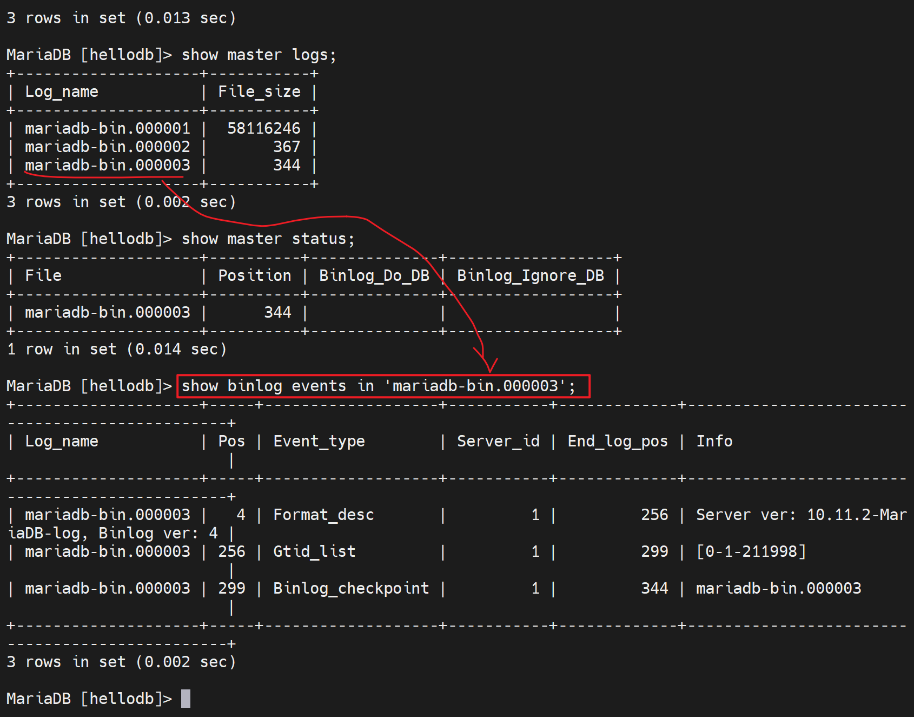Click the Binlog_Do_DB column header
Screen dimensions: 914x717
(374, 276)
